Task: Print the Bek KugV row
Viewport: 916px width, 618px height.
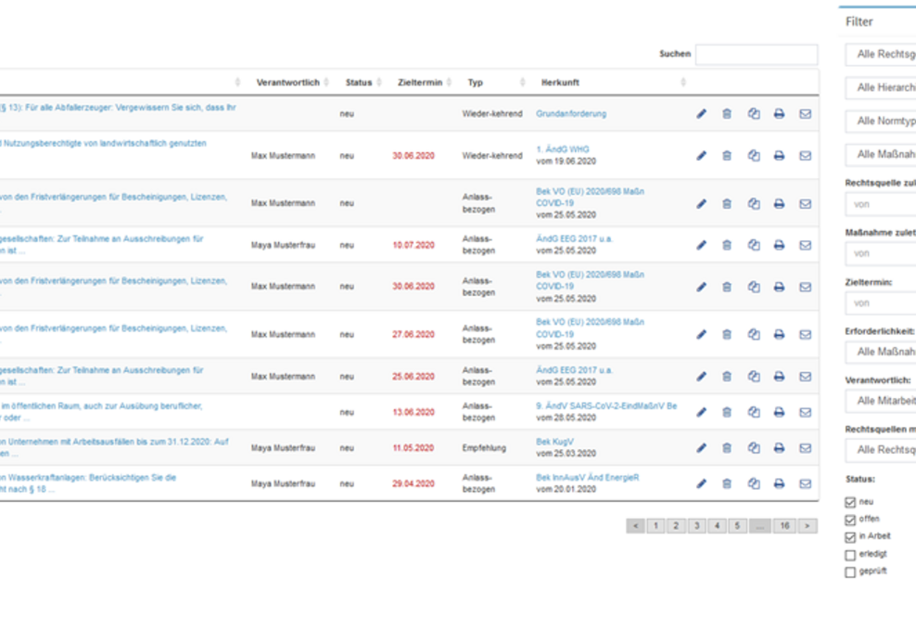Action: point(779,448)
